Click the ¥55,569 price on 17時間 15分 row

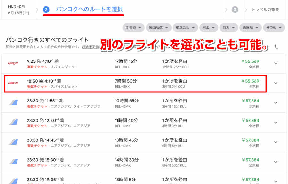click(250, 61)
